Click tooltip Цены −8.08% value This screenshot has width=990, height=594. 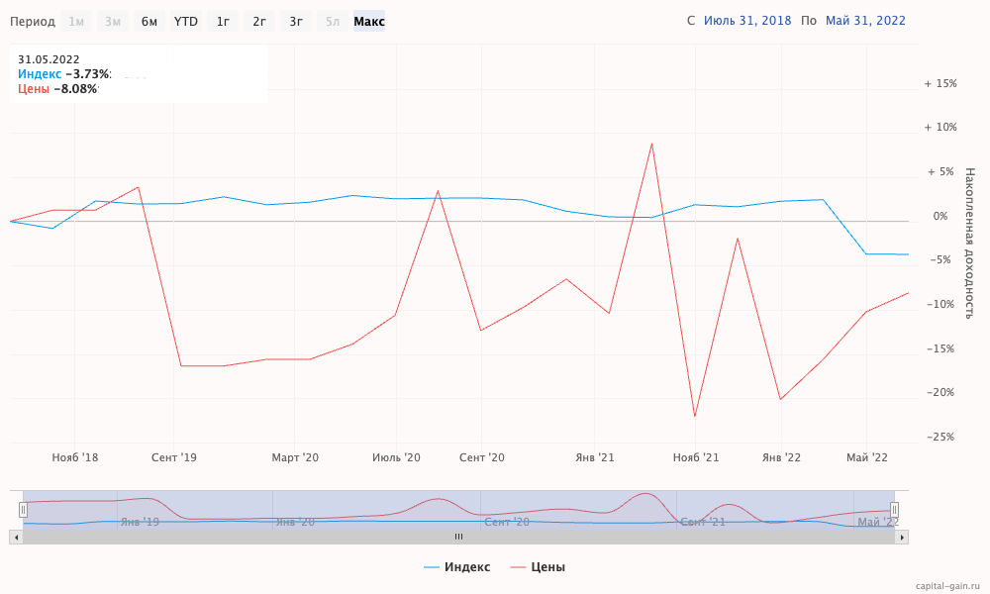click(58, 89)
